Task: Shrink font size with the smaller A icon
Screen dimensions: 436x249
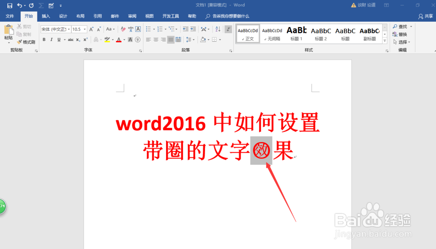Action: pyautogui.click(x=99, y=29)
